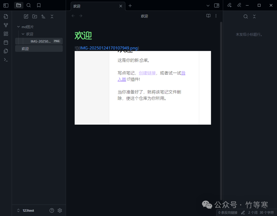Image resolution: width=277 pixels, height=216 pixels.
Task: Open the graph view from the left ribbon
Action: tap(6, 25)
